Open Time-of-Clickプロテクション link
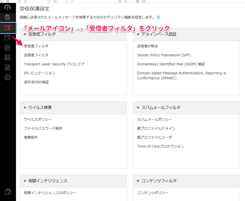The image size is (245, 201). tap(160, 146)
